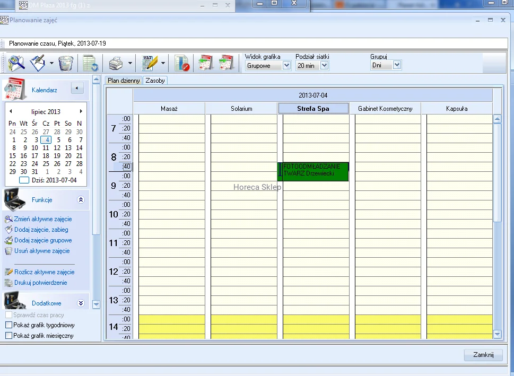Click the magnifier search icon in toolbar
514x376 pixels.
[x=16, y=63]
